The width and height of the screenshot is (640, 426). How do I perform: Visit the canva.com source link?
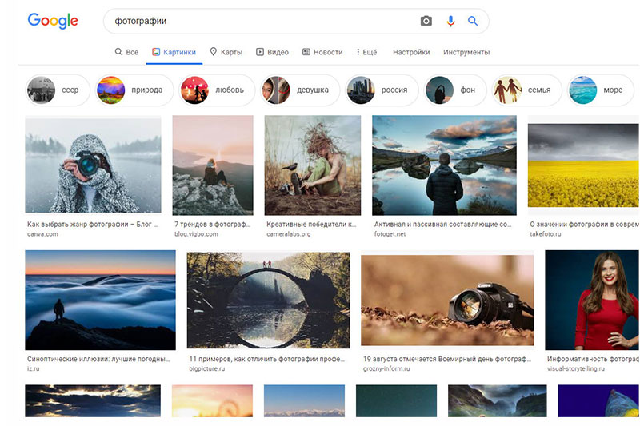pyautogui.click(x=42, y=234)
